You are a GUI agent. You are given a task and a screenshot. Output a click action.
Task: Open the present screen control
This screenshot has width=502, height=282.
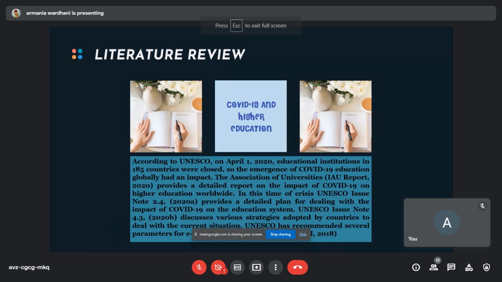(256, 267)
